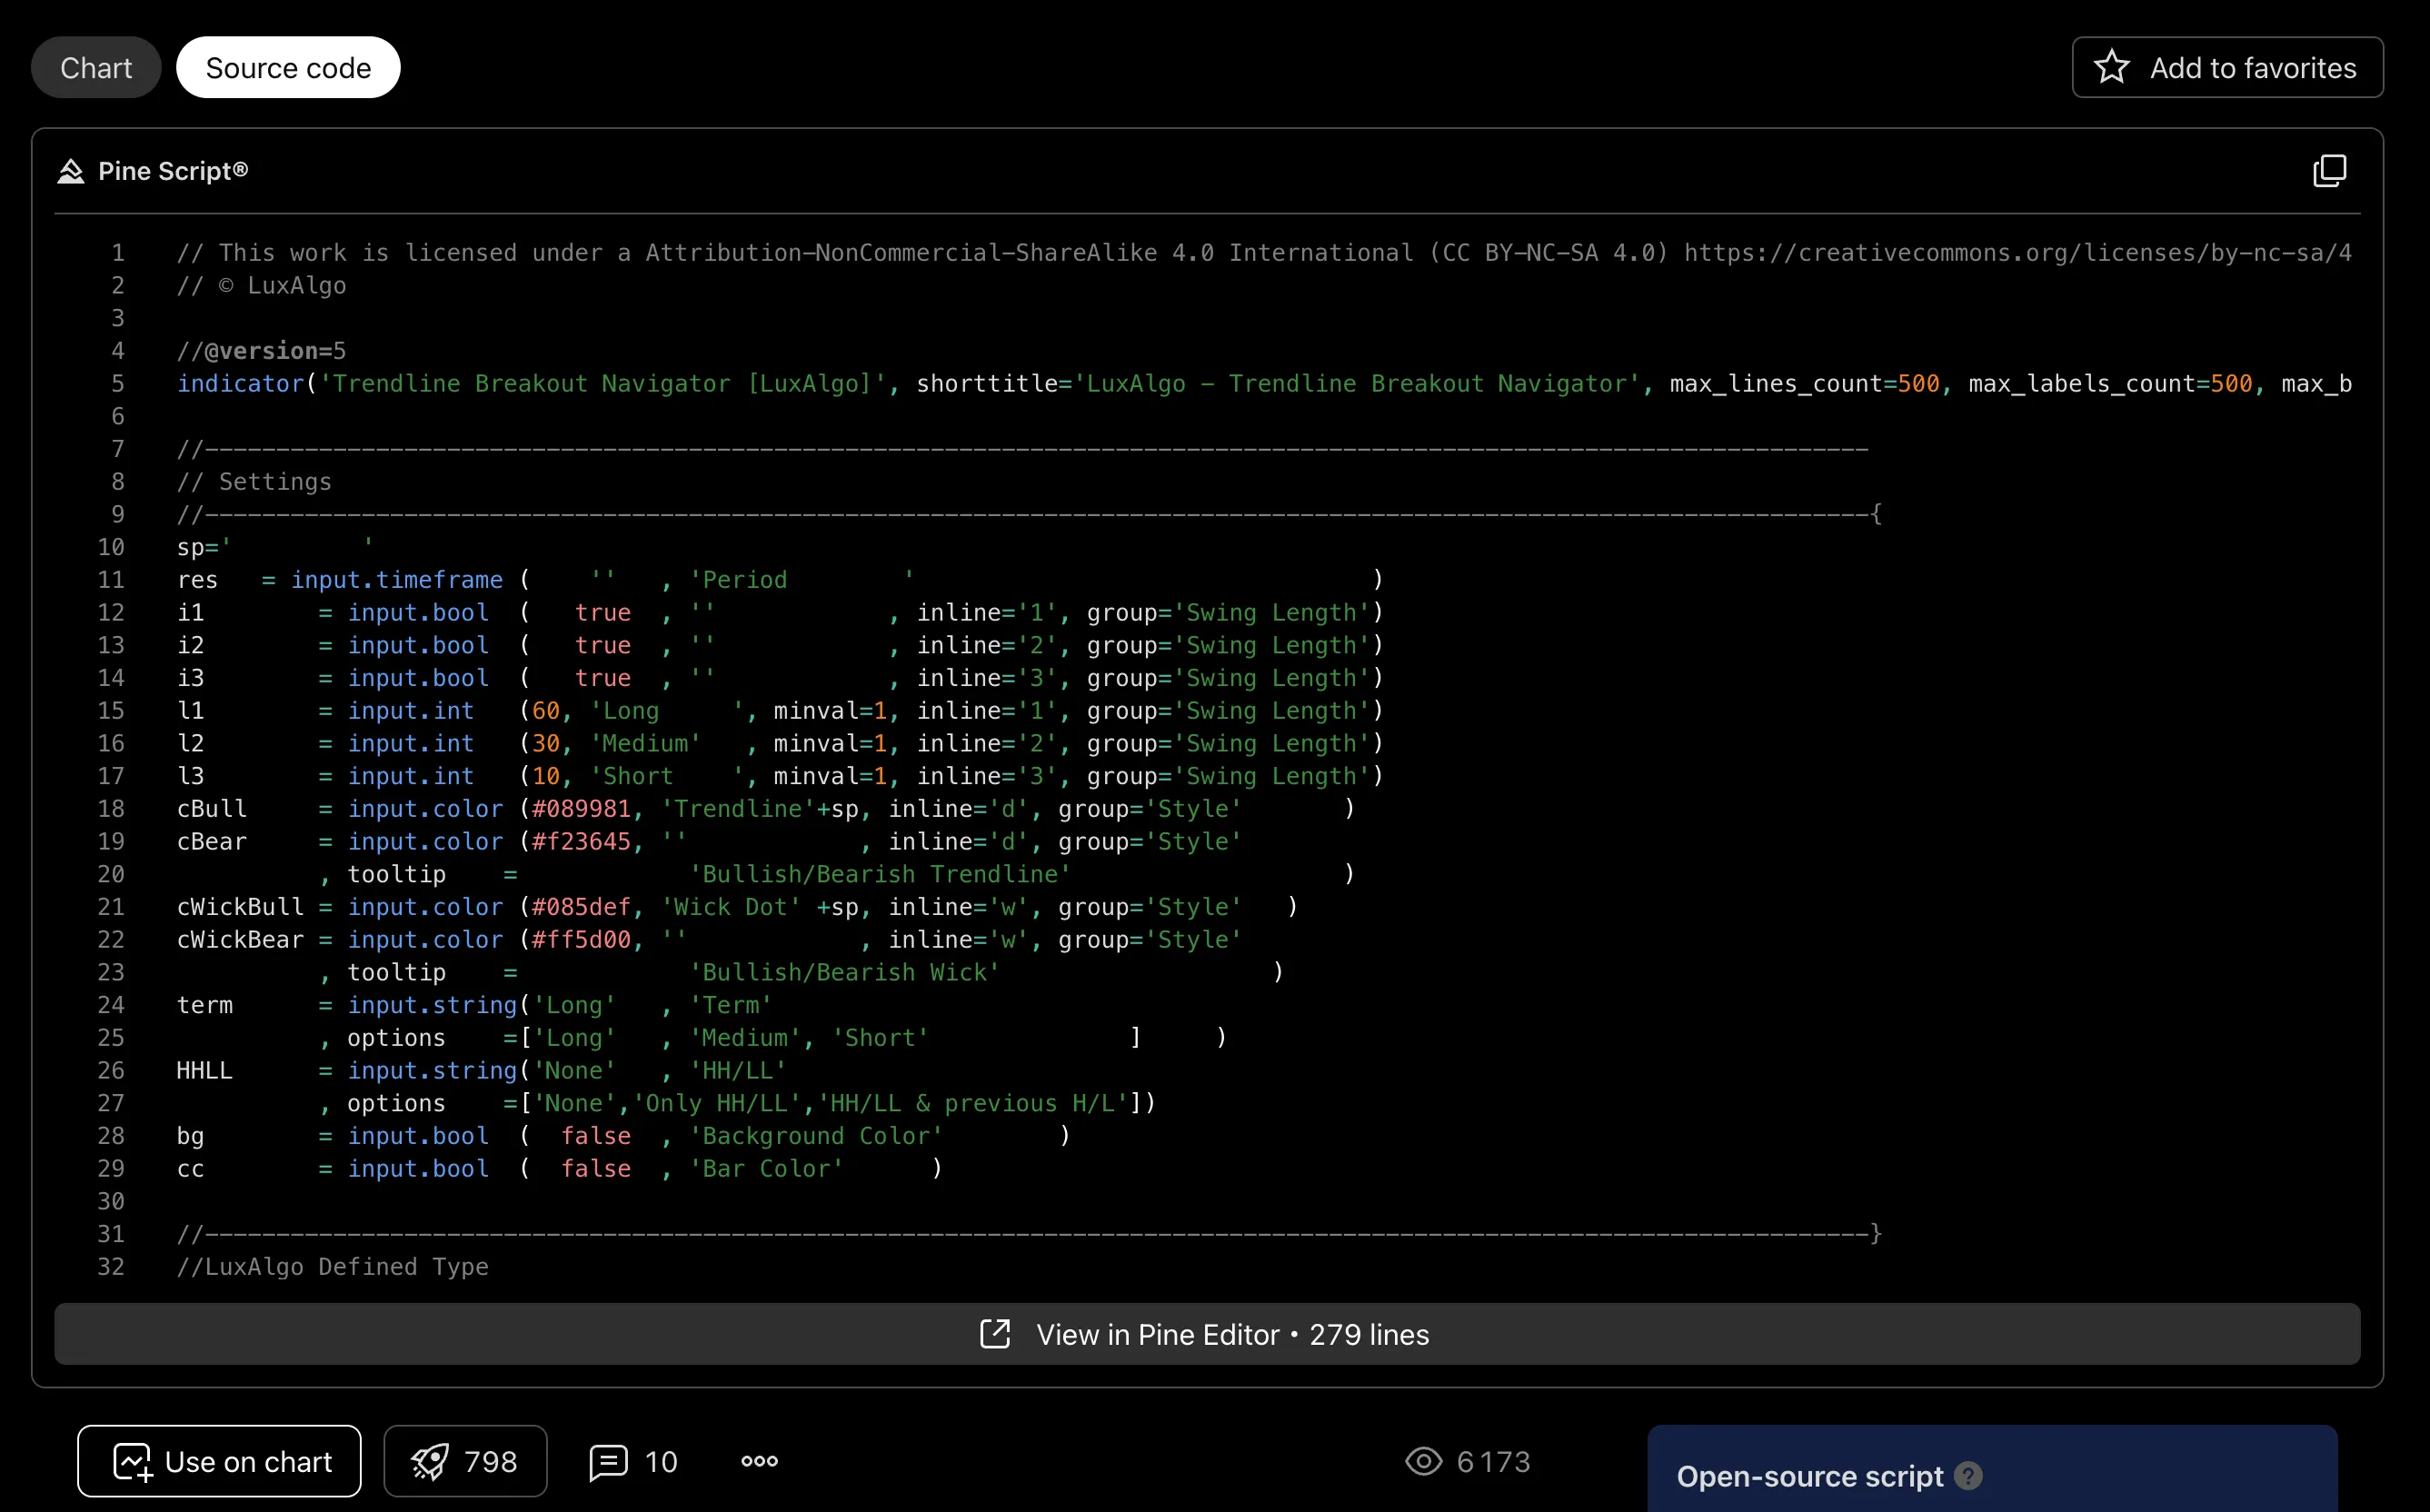Click the 798 boosts count
The width and height of the screenshot is (2430, 1512).
coord(490,1461)
